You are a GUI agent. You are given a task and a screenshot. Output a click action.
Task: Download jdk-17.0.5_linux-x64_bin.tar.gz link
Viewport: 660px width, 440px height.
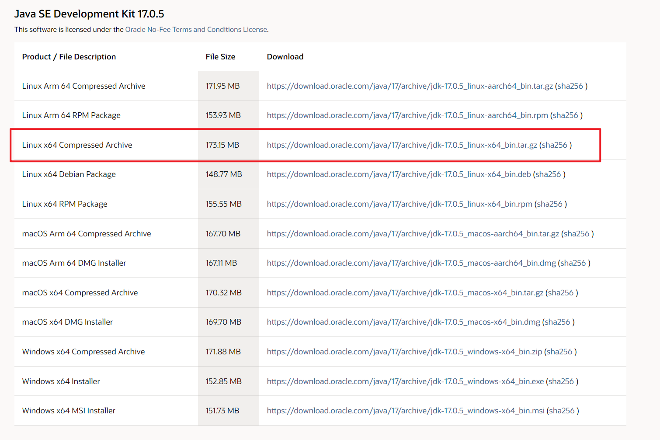click(x=402, y=145)
